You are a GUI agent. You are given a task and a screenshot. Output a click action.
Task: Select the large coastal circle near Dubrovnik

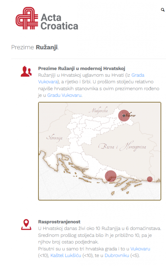pos(111,176)
